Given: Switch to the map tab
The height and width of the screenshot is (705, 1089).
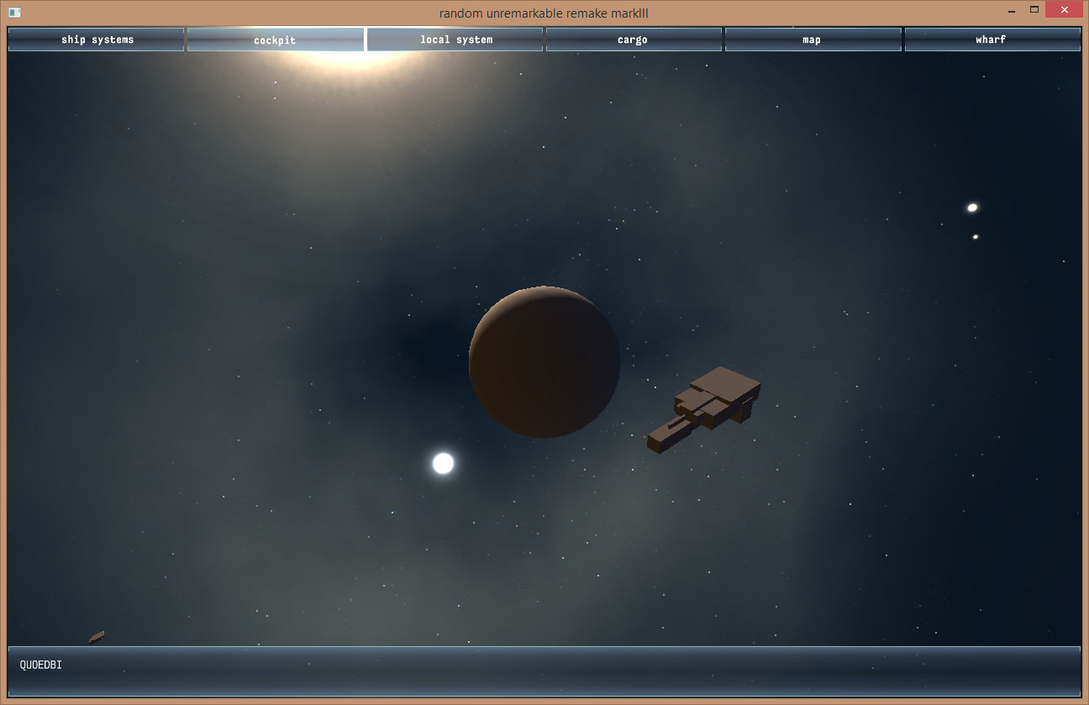Looking at the screenshot, I should click(x=813, y=39).
